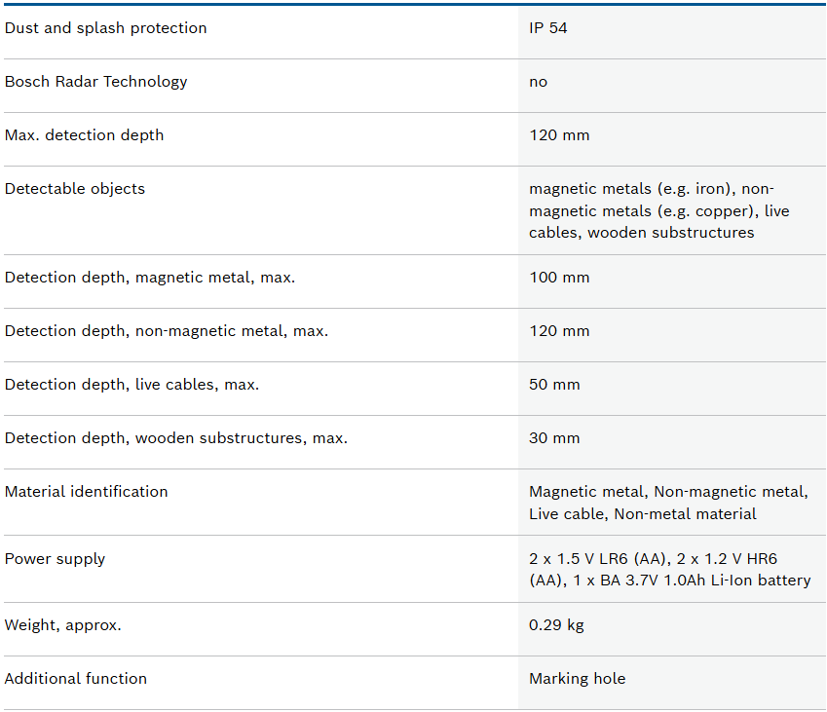This screenshot has height=712, width=827.
Task: Select the power supply battery details text
Action: pyautogui.click(x=670, y=570)
